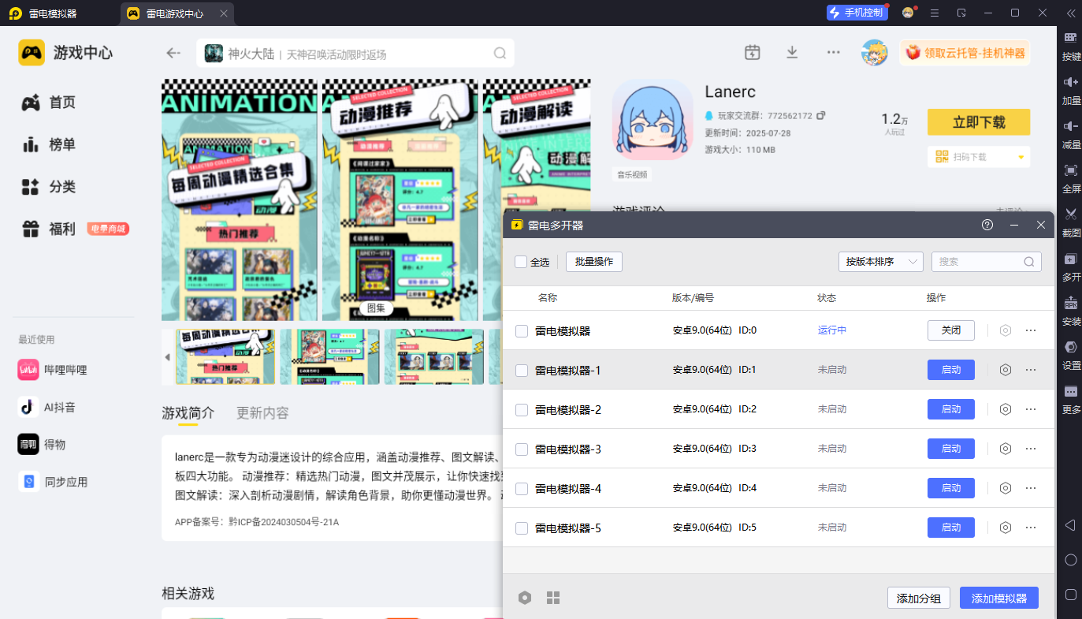The image size is (1082, 619).
Task: Click the screenshot (截图) scissors icon
Action: pyautogui.click(x=1071, y=214)
